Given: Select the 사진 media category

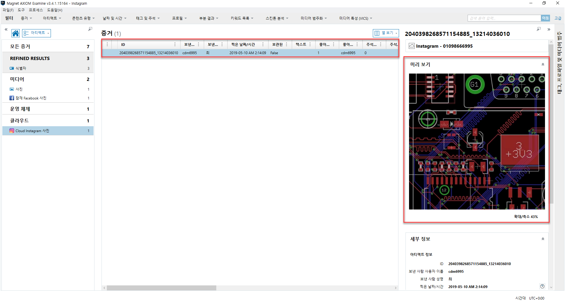Looking at the screenshot, I should (x=48, y=89).
